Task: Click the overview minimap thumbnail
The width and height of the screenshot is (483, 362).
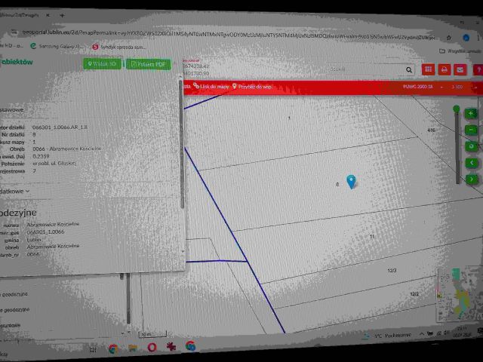Action: click(460, 294)
